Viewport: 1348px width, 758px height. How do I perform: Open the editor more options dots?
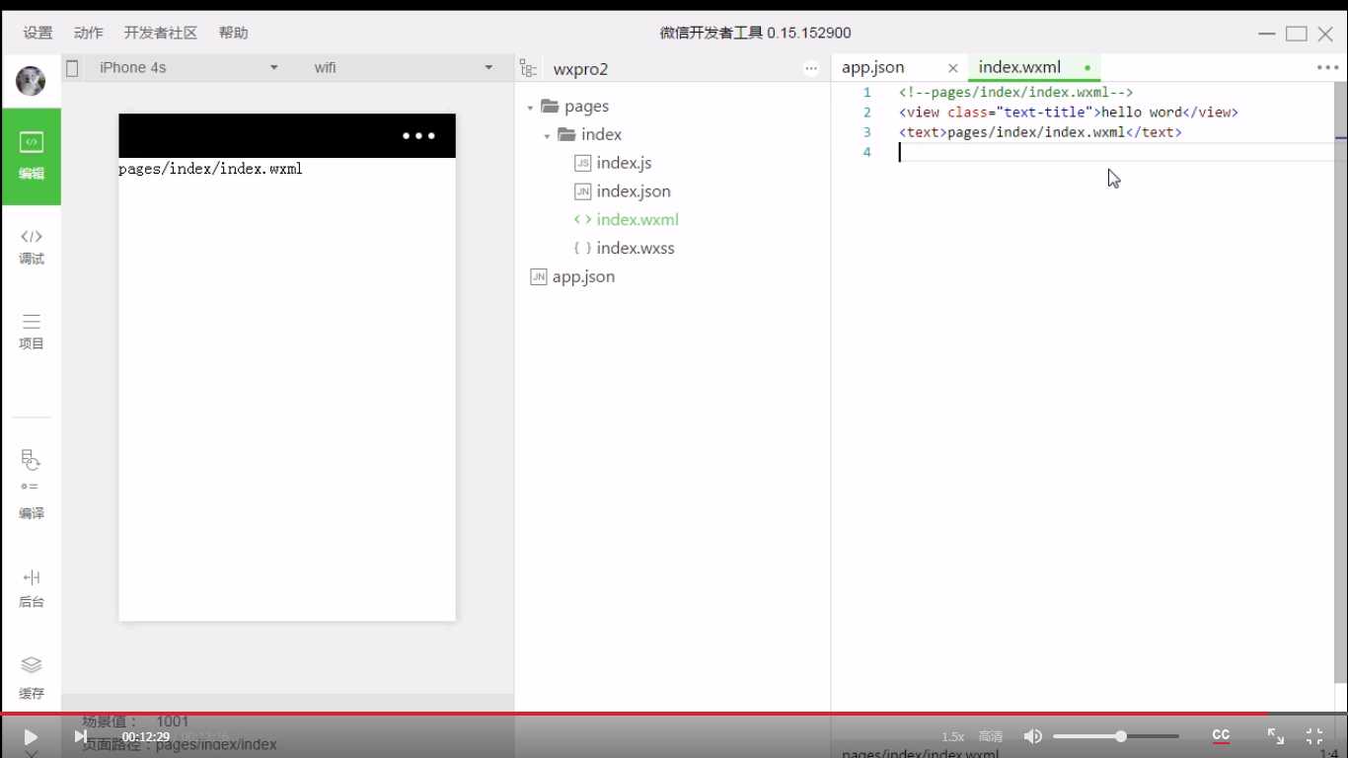tap(1327, 67)
